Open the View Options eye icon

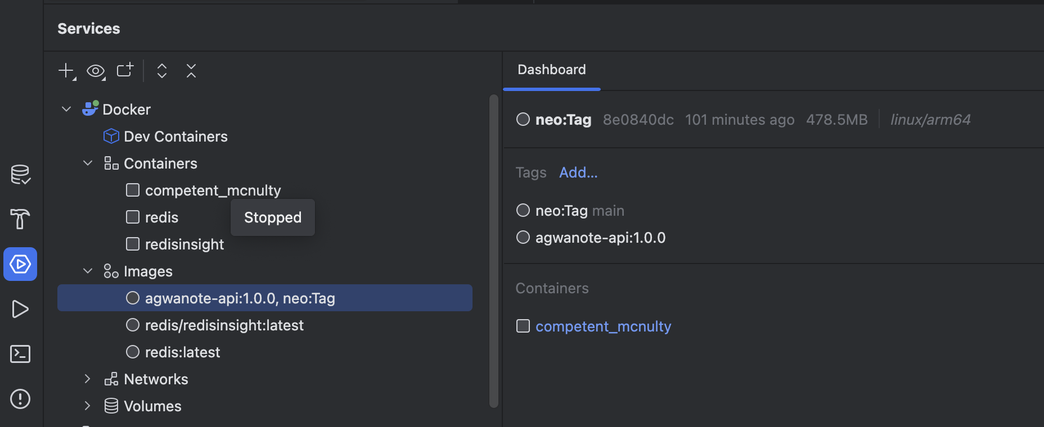[x=96, y=71]
